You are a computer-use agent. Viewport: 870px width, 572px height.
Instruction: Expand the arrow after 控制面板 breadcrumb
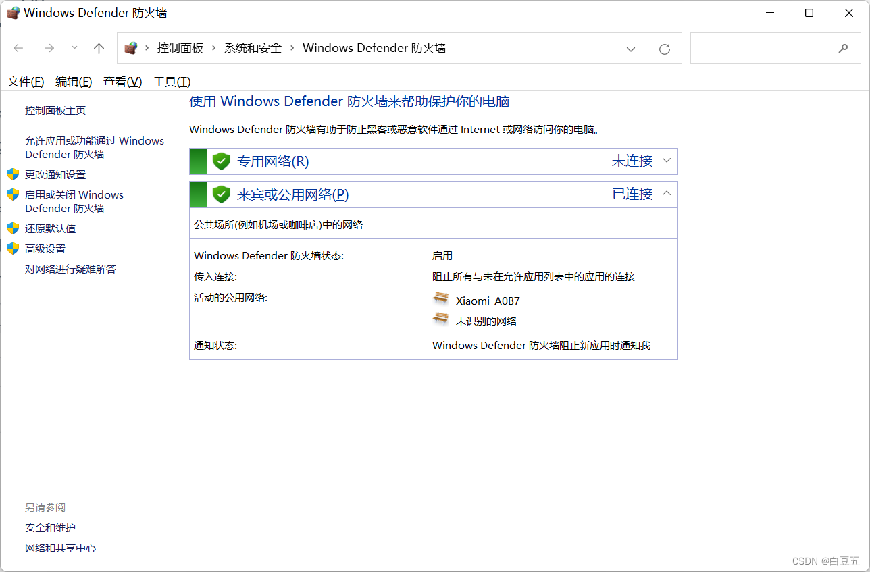(214, 48)
